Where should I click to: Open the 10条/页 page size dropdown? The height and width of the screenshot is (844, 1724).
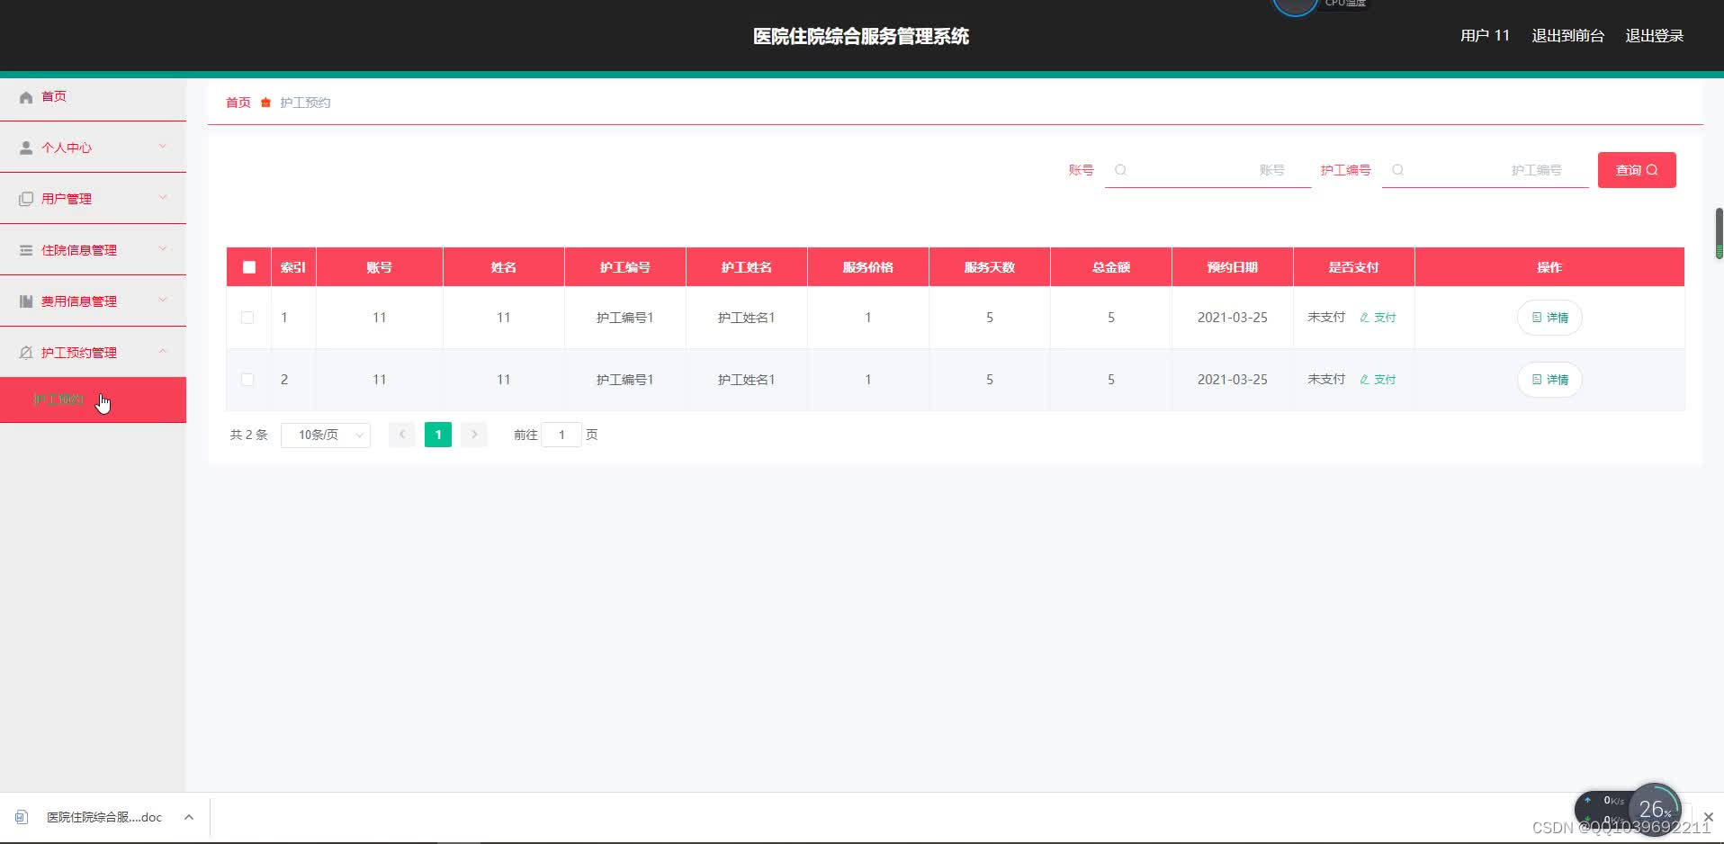[326, 435]
